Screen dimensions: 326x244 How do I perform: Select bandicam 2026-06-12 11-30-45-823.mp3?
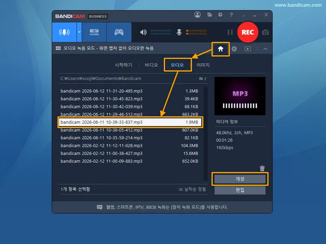coord(130,99)
